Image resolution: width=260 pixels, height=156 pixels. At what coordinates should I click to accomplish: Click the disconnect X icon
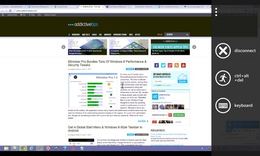tap(223, 51)
